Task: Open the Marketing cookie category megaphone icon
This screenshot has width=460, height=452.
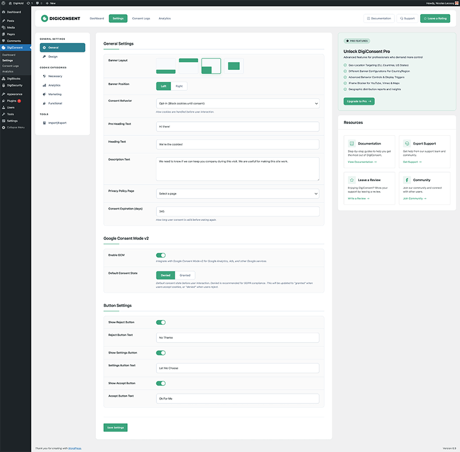Action: click(44, 94)
